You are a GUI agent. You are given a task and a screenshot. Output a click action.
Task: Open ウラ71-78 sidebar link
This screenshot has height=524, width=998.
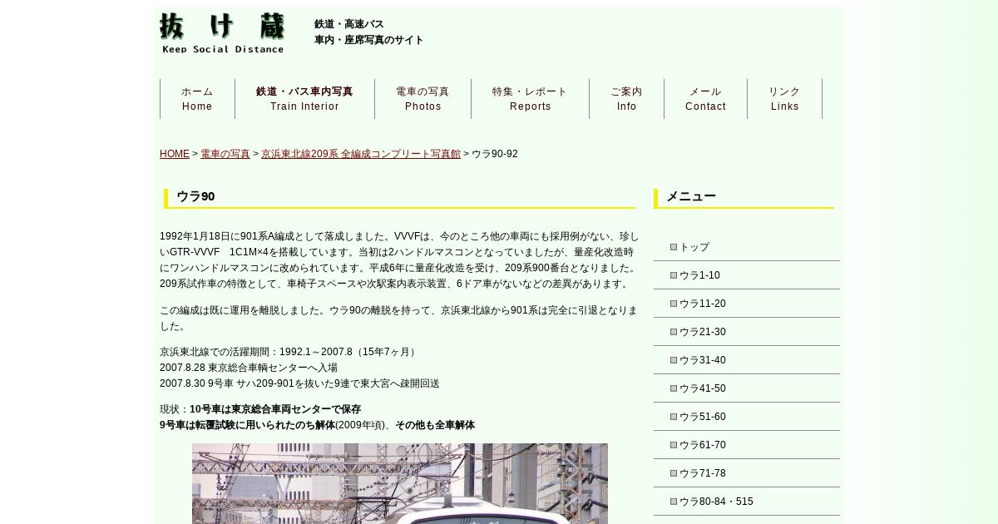click(x=747, y=473)
